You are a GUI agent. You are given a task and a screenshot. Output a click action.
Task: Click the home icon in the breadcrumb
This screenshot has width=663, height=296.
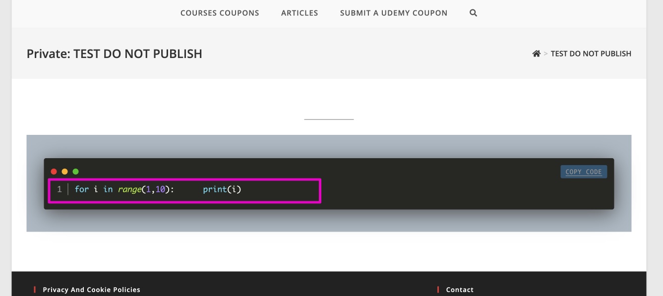[536, 54]
